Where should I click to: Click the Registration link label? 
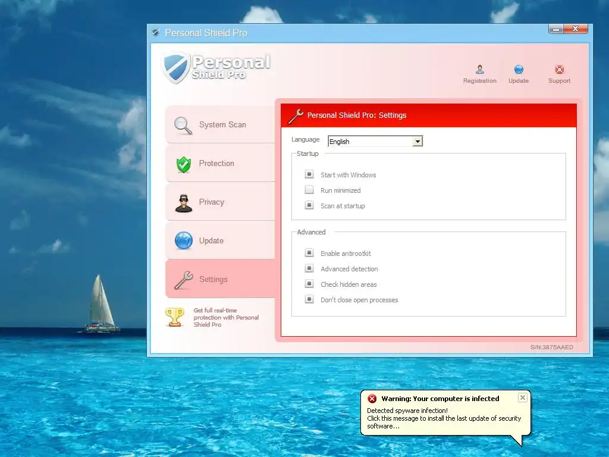click(480, 81)
